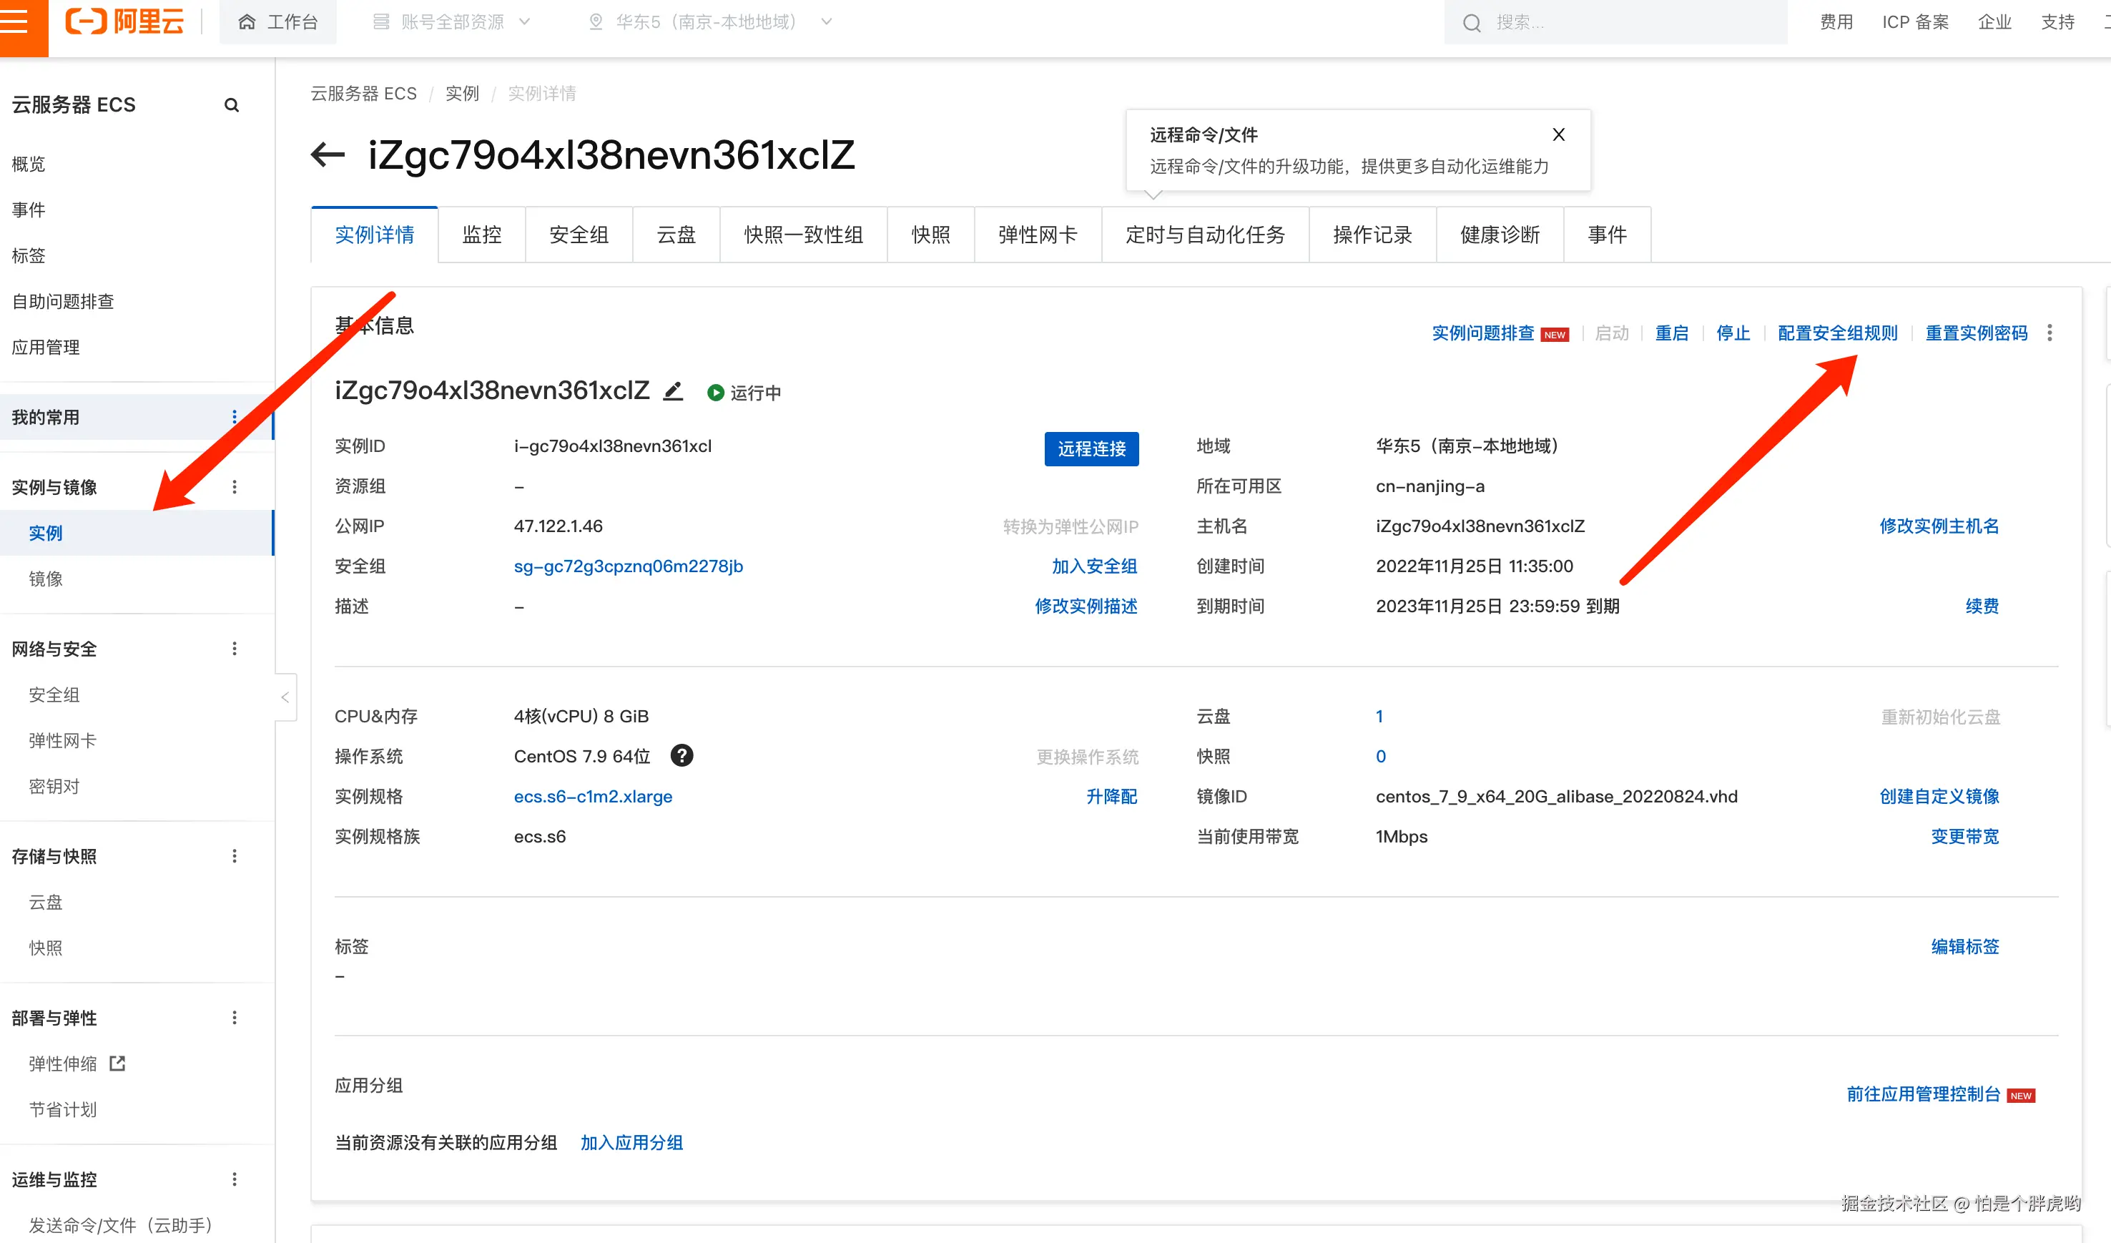Select 镜像 in the sidebar
2111x1243 pixels.
point(46,579)
